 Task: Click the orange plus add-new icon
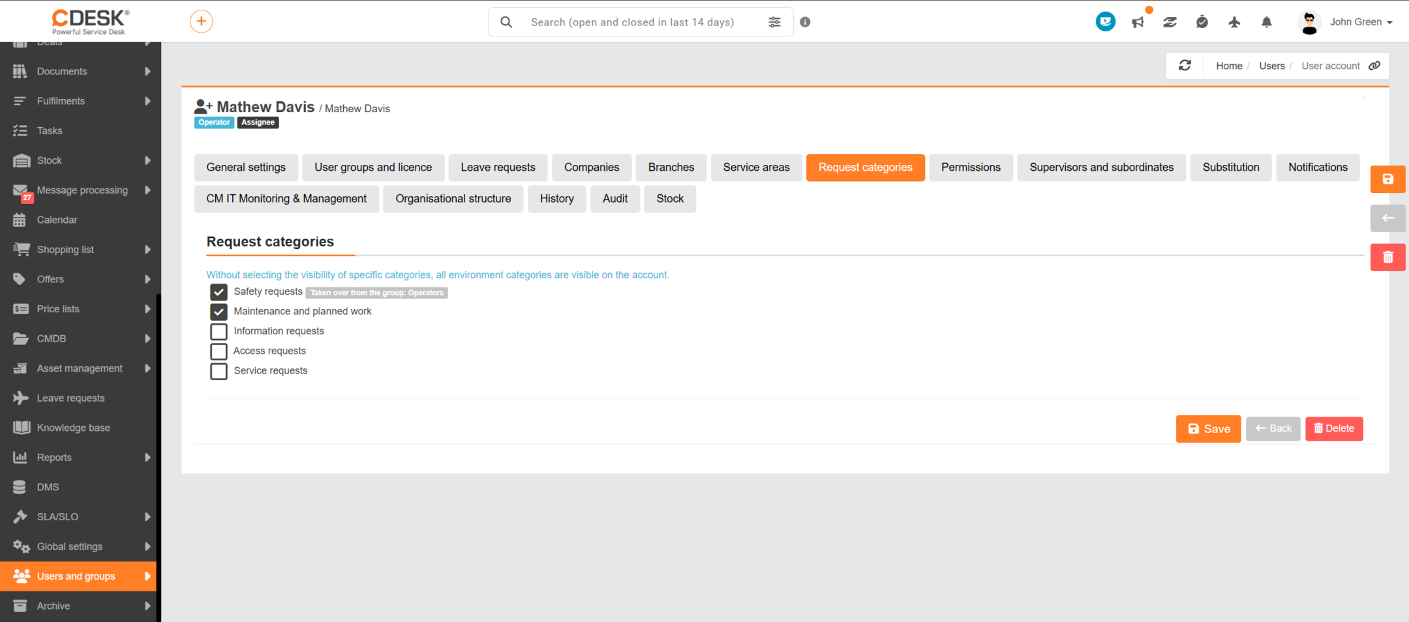click(201, 22)
